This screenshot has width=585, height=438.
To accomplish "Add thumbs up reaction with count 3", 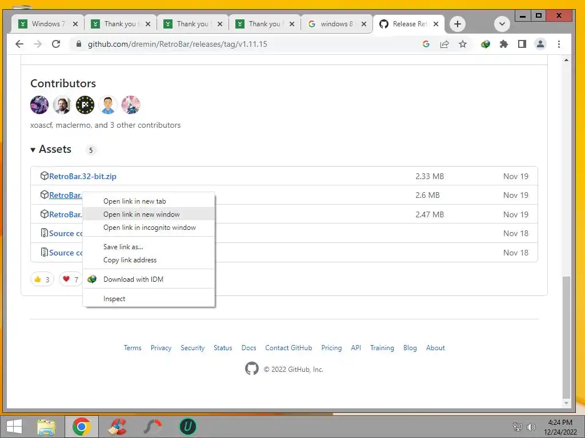I will [x=42, y=279].
